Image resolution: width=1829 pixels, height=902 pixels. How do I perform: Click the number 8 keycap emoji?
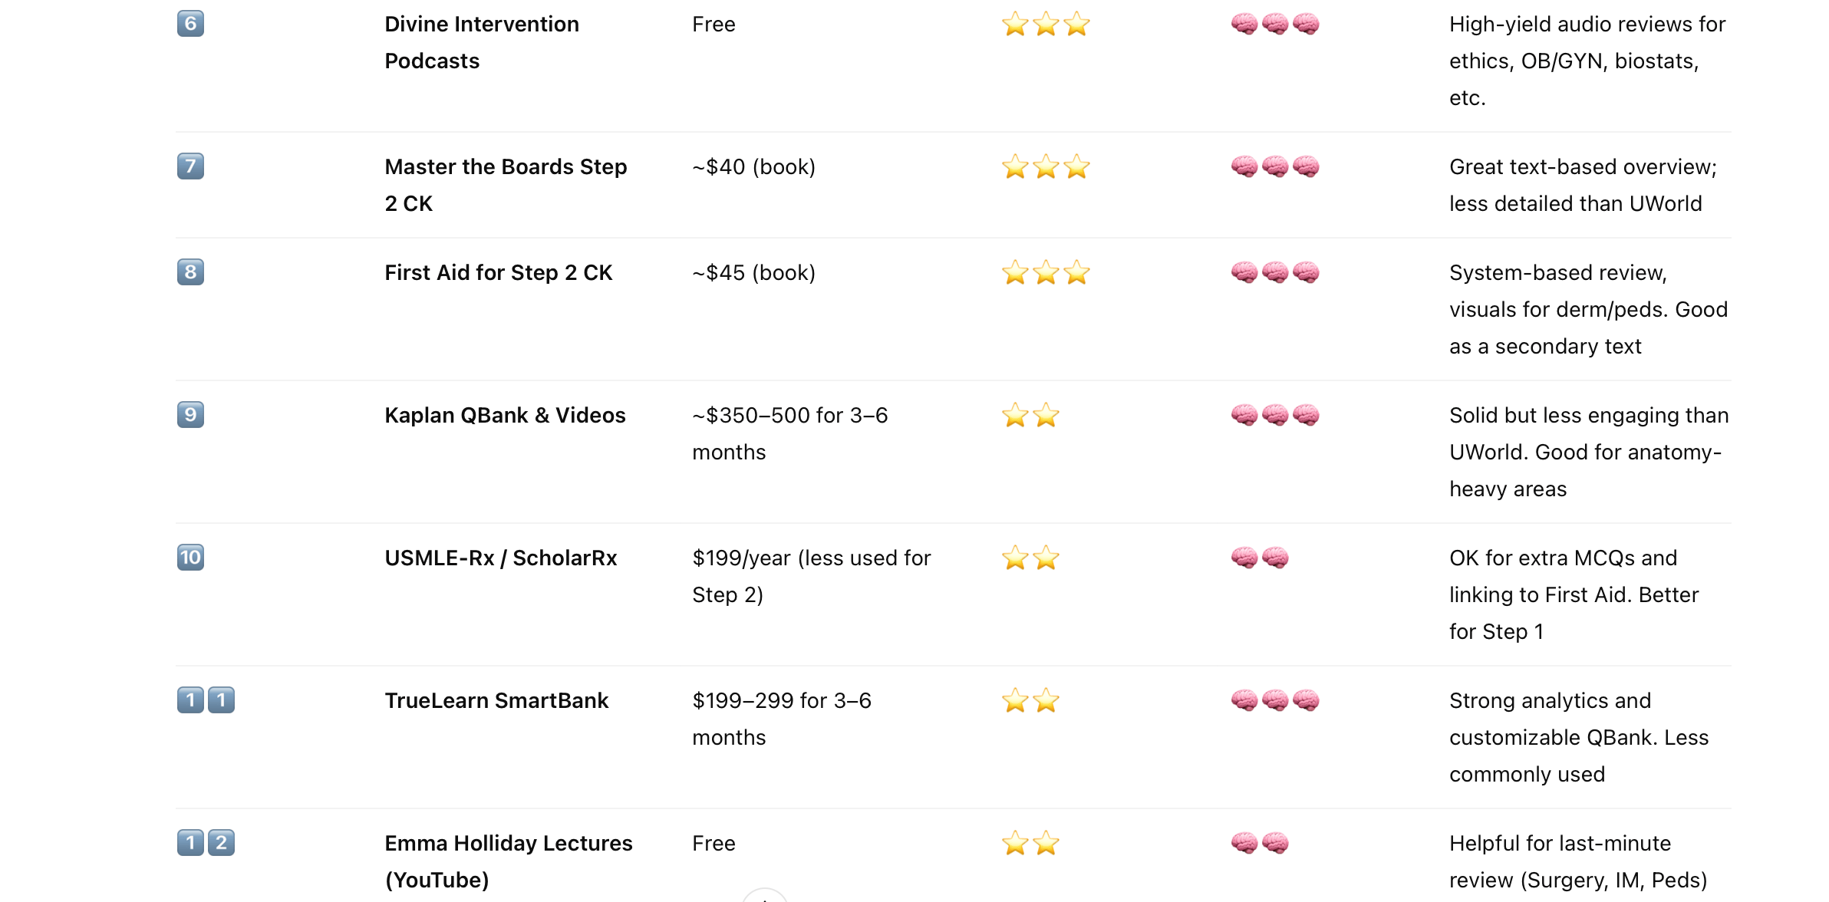pos(190,272)
